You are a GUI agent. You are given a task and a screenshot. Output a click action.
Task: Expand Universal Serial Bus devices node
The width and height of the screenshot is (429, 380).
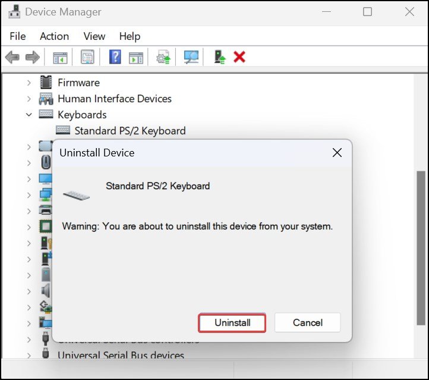point(29,356)
